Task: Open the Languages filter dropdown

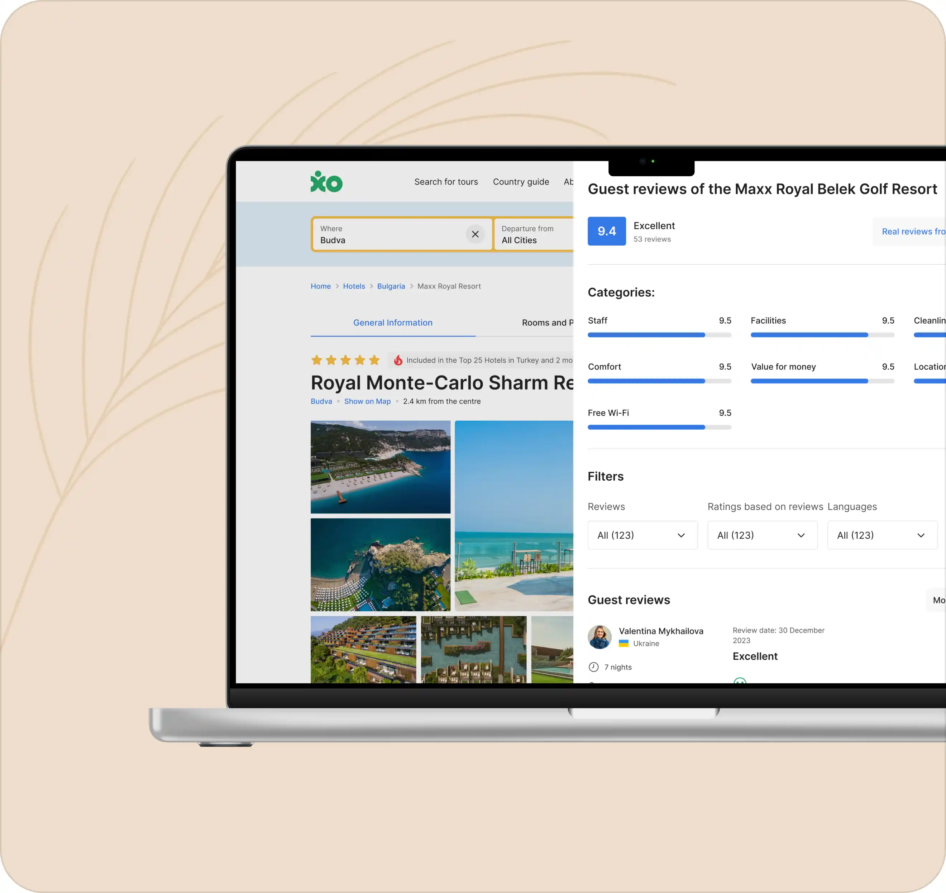Action: pos(882,535)
